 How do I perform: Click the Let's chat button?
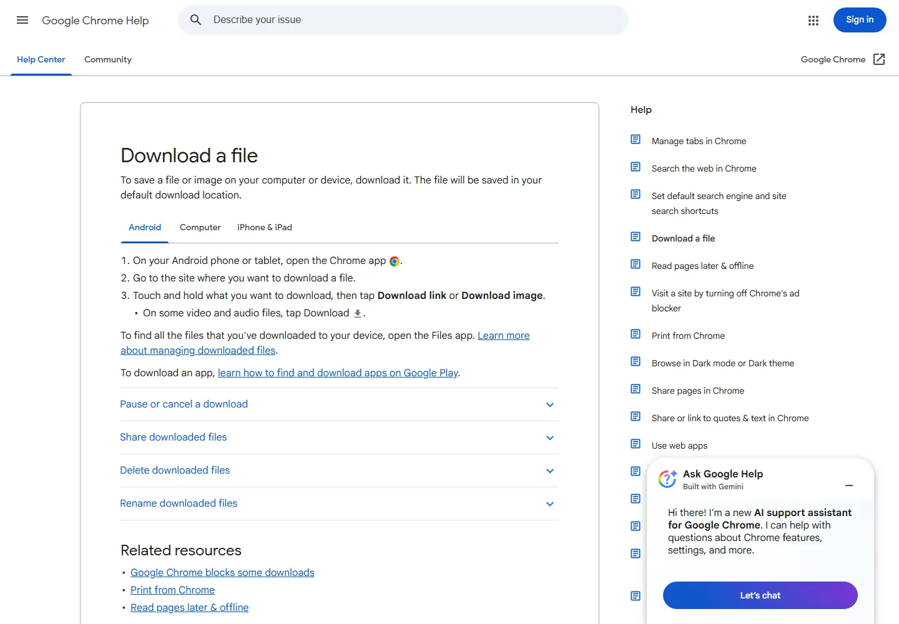coord(760,595)
